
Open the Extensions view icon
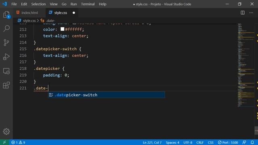point(6,85)
